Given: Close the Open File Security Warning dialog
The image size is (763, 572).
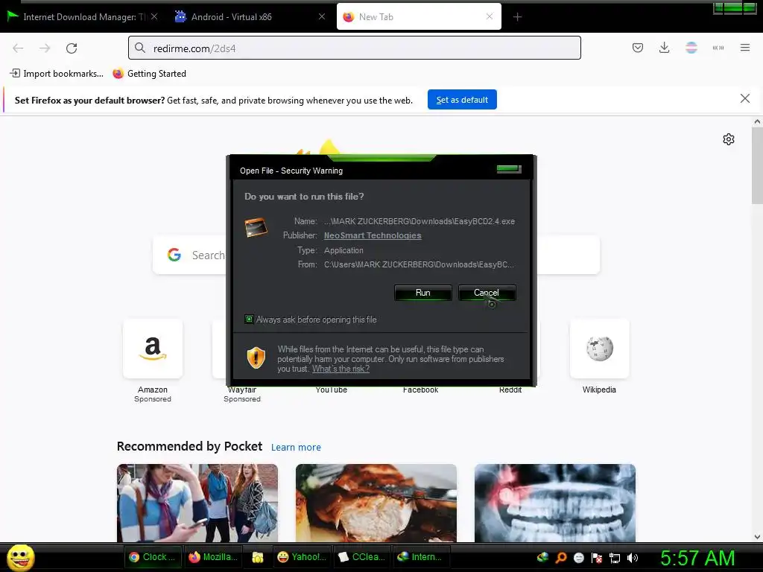Looking at the screenshot, I should coord(508,169).
